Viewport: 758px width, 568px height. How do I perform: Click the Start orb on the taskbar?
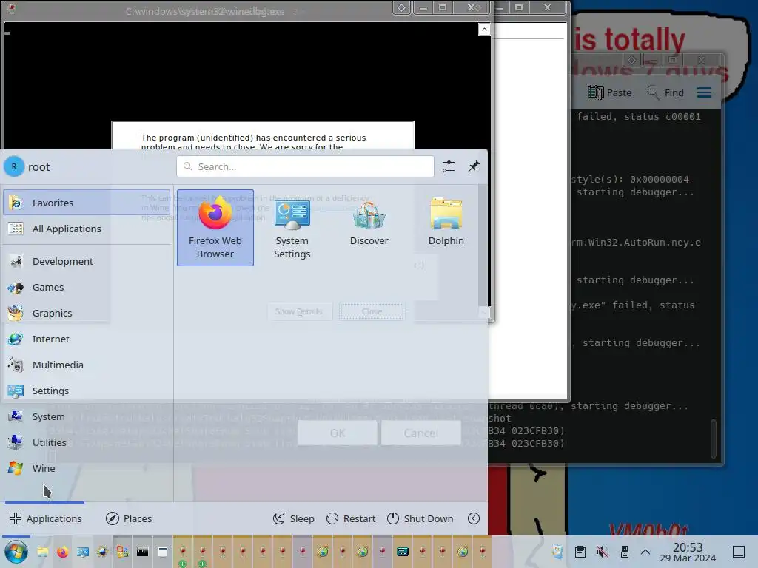click(16, 552)
